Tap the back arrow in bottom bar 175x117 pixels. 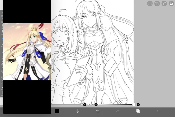pyautogui.click(x=158, y=111)
